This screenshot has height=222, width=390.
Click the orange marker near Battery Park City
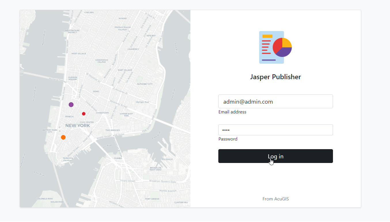[63, 137]
